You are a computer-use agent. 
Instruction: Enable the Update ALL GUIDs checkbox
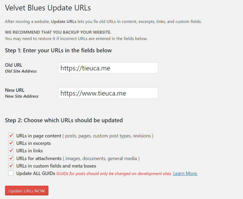(11, 173)
